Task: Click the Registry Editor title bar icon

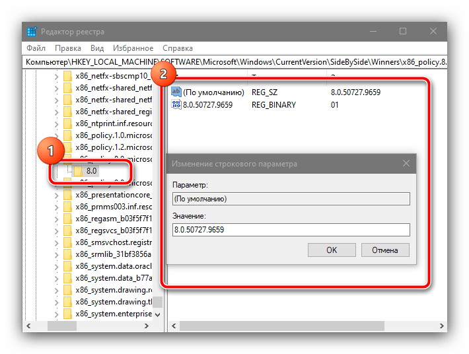Action: click(32, 32)
